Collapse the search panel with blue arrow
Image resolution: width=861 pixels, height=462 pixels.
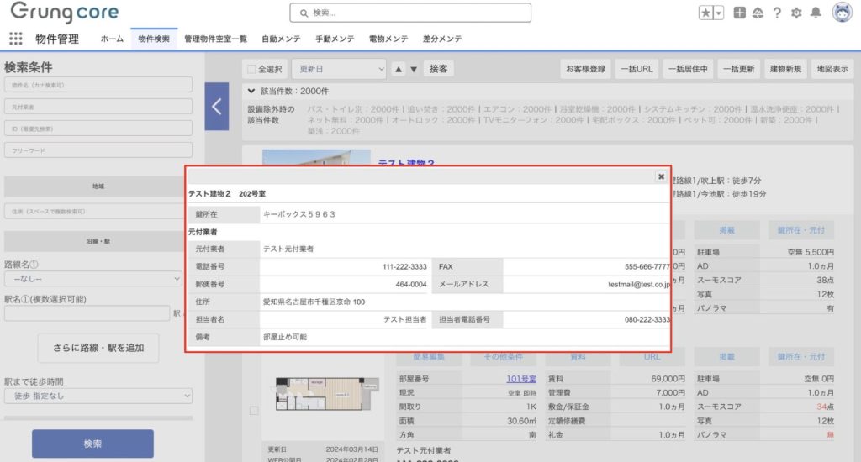(x=216, y=107)
